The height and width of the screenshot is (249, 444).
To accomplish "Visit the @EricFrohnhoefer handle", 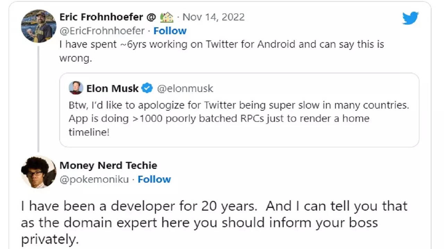I will coord(102,31).
